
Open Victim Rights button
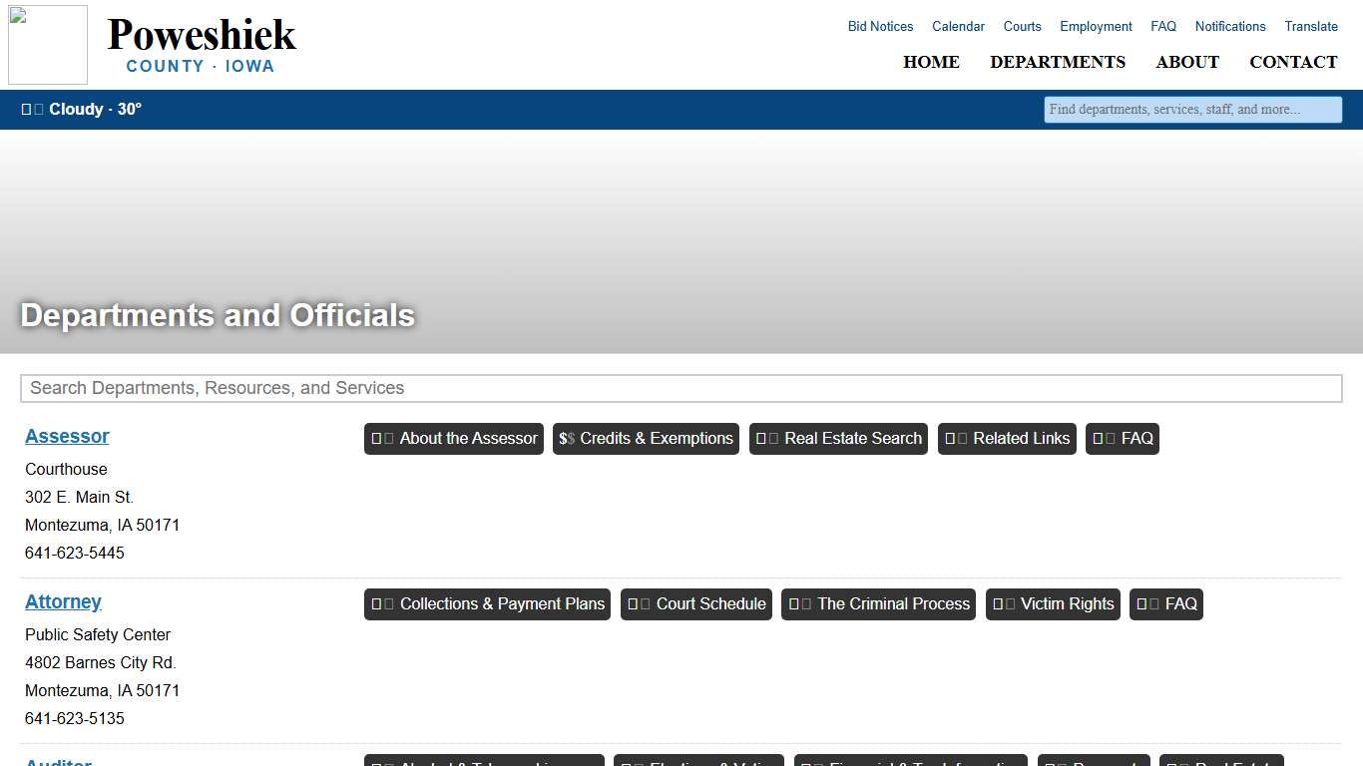point(1053,604)
